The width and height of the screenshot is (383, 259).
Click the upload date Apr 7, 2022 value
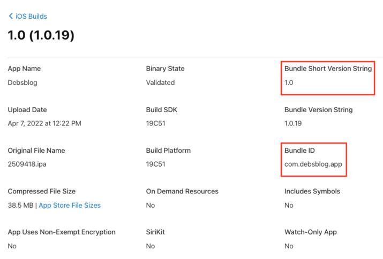pyautogui.click(x=44, y=123)
